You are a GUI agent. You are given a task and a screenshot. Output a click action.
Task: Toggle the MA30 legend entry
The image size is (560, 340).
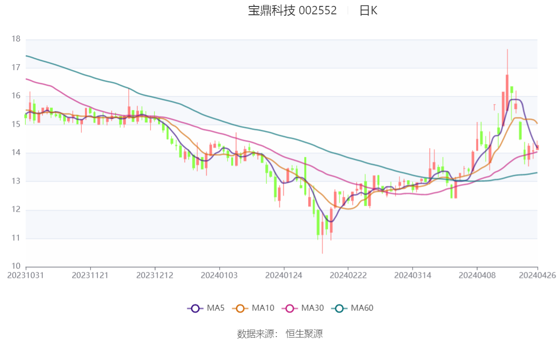303,308
